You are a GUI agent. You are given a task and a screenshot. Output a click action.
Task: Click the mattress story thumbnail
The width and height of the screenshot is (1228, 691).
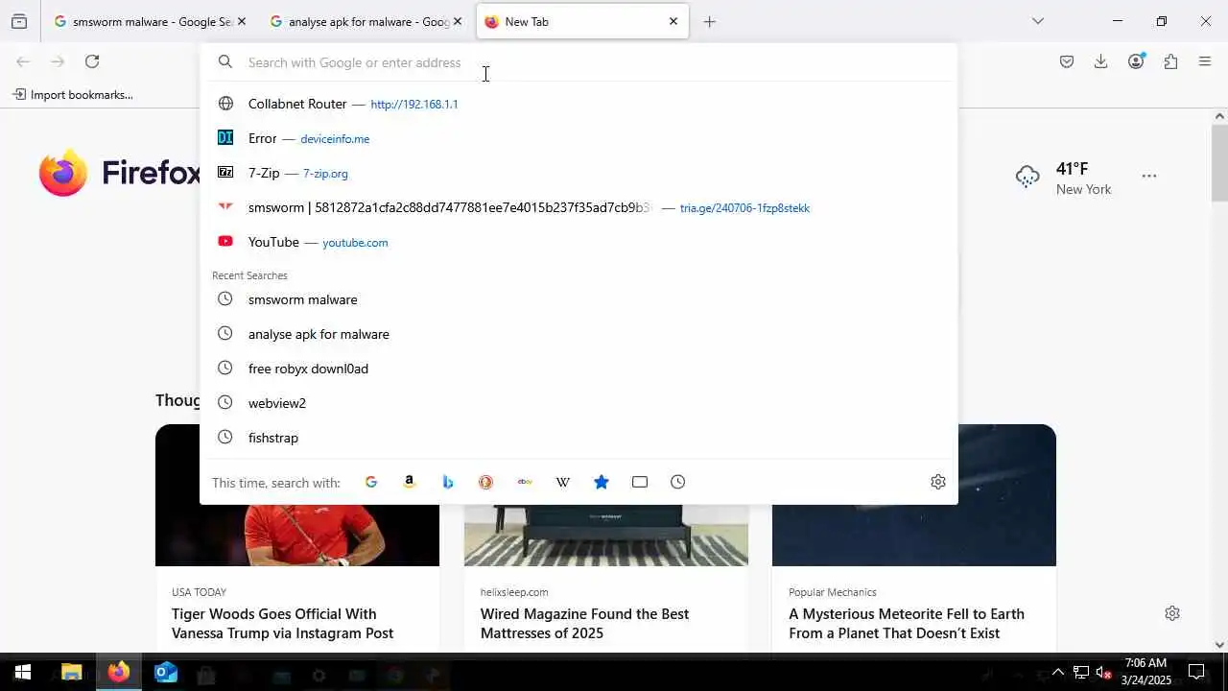click(x=606, y=536)
